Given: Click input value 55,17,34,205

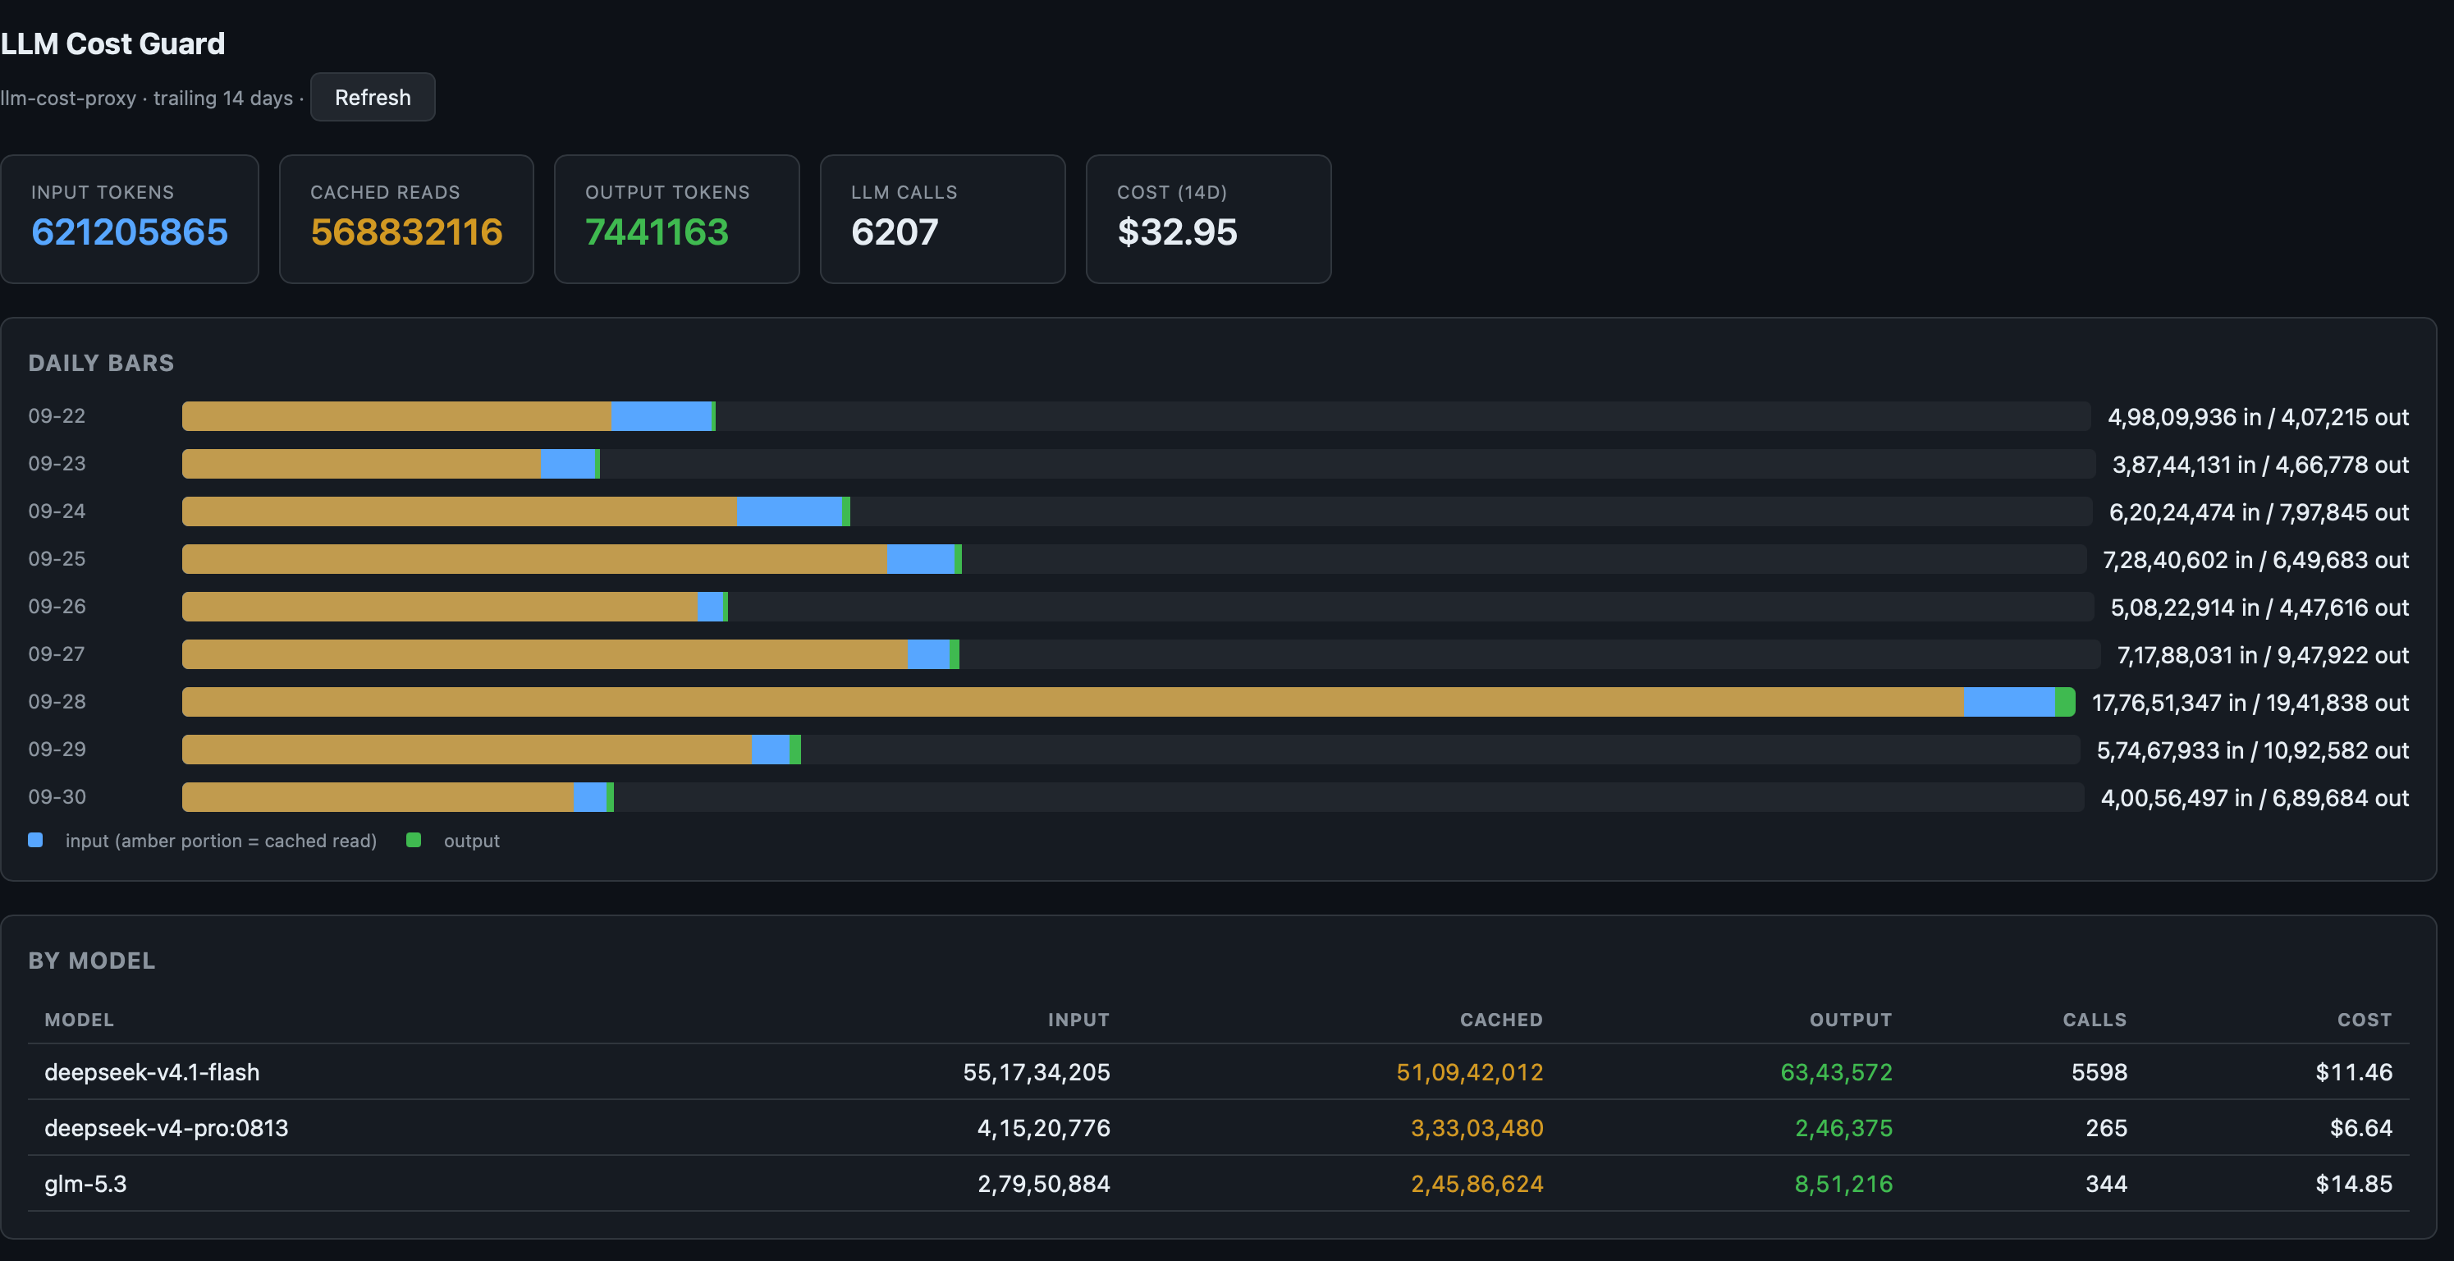Looking at the screenshot, I should (x=1037, y=1072).
